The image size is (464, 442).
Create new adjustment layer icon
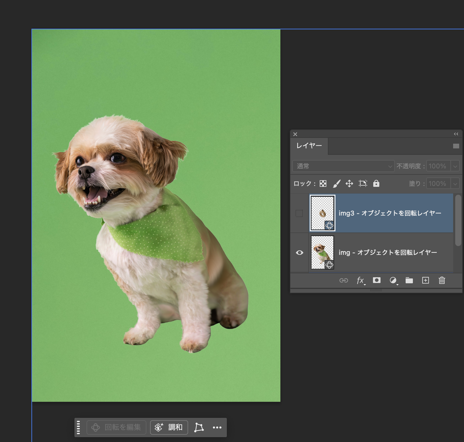[393, 280]
